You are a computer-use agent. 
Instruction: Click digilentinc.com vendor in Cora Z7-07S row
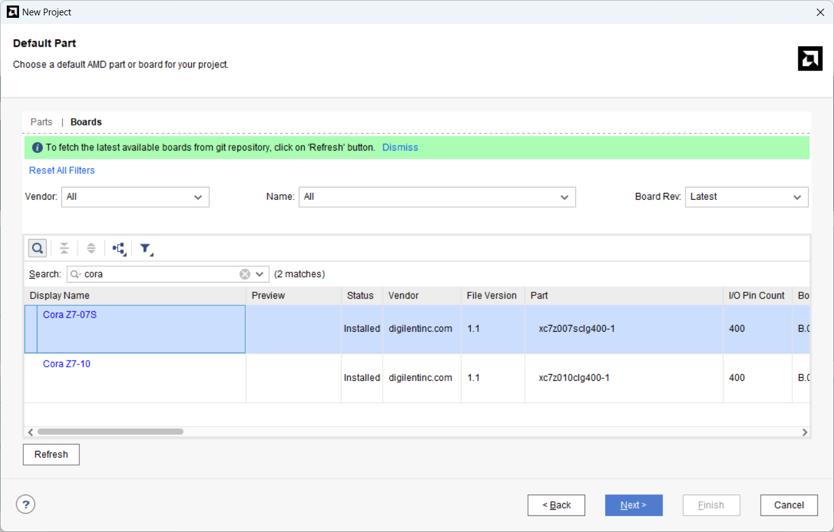420,329
